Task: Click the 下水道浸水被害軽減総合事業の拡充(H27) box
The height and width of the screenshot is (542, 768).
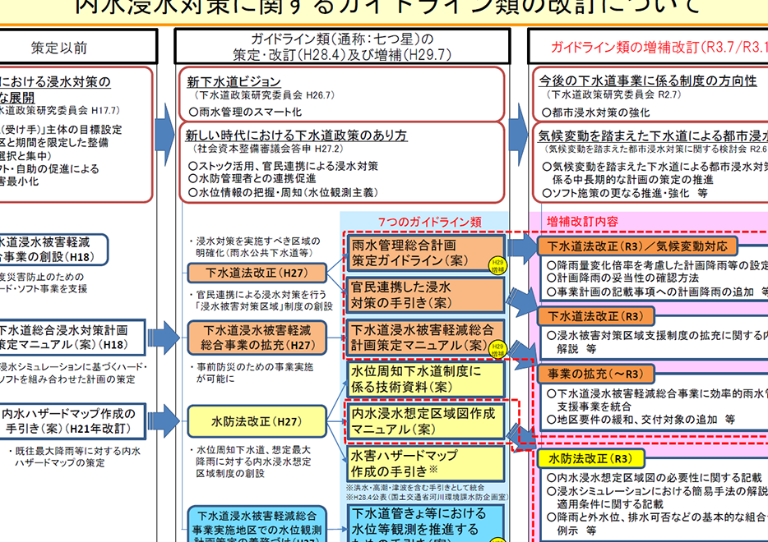Action: tap(256, 337)
